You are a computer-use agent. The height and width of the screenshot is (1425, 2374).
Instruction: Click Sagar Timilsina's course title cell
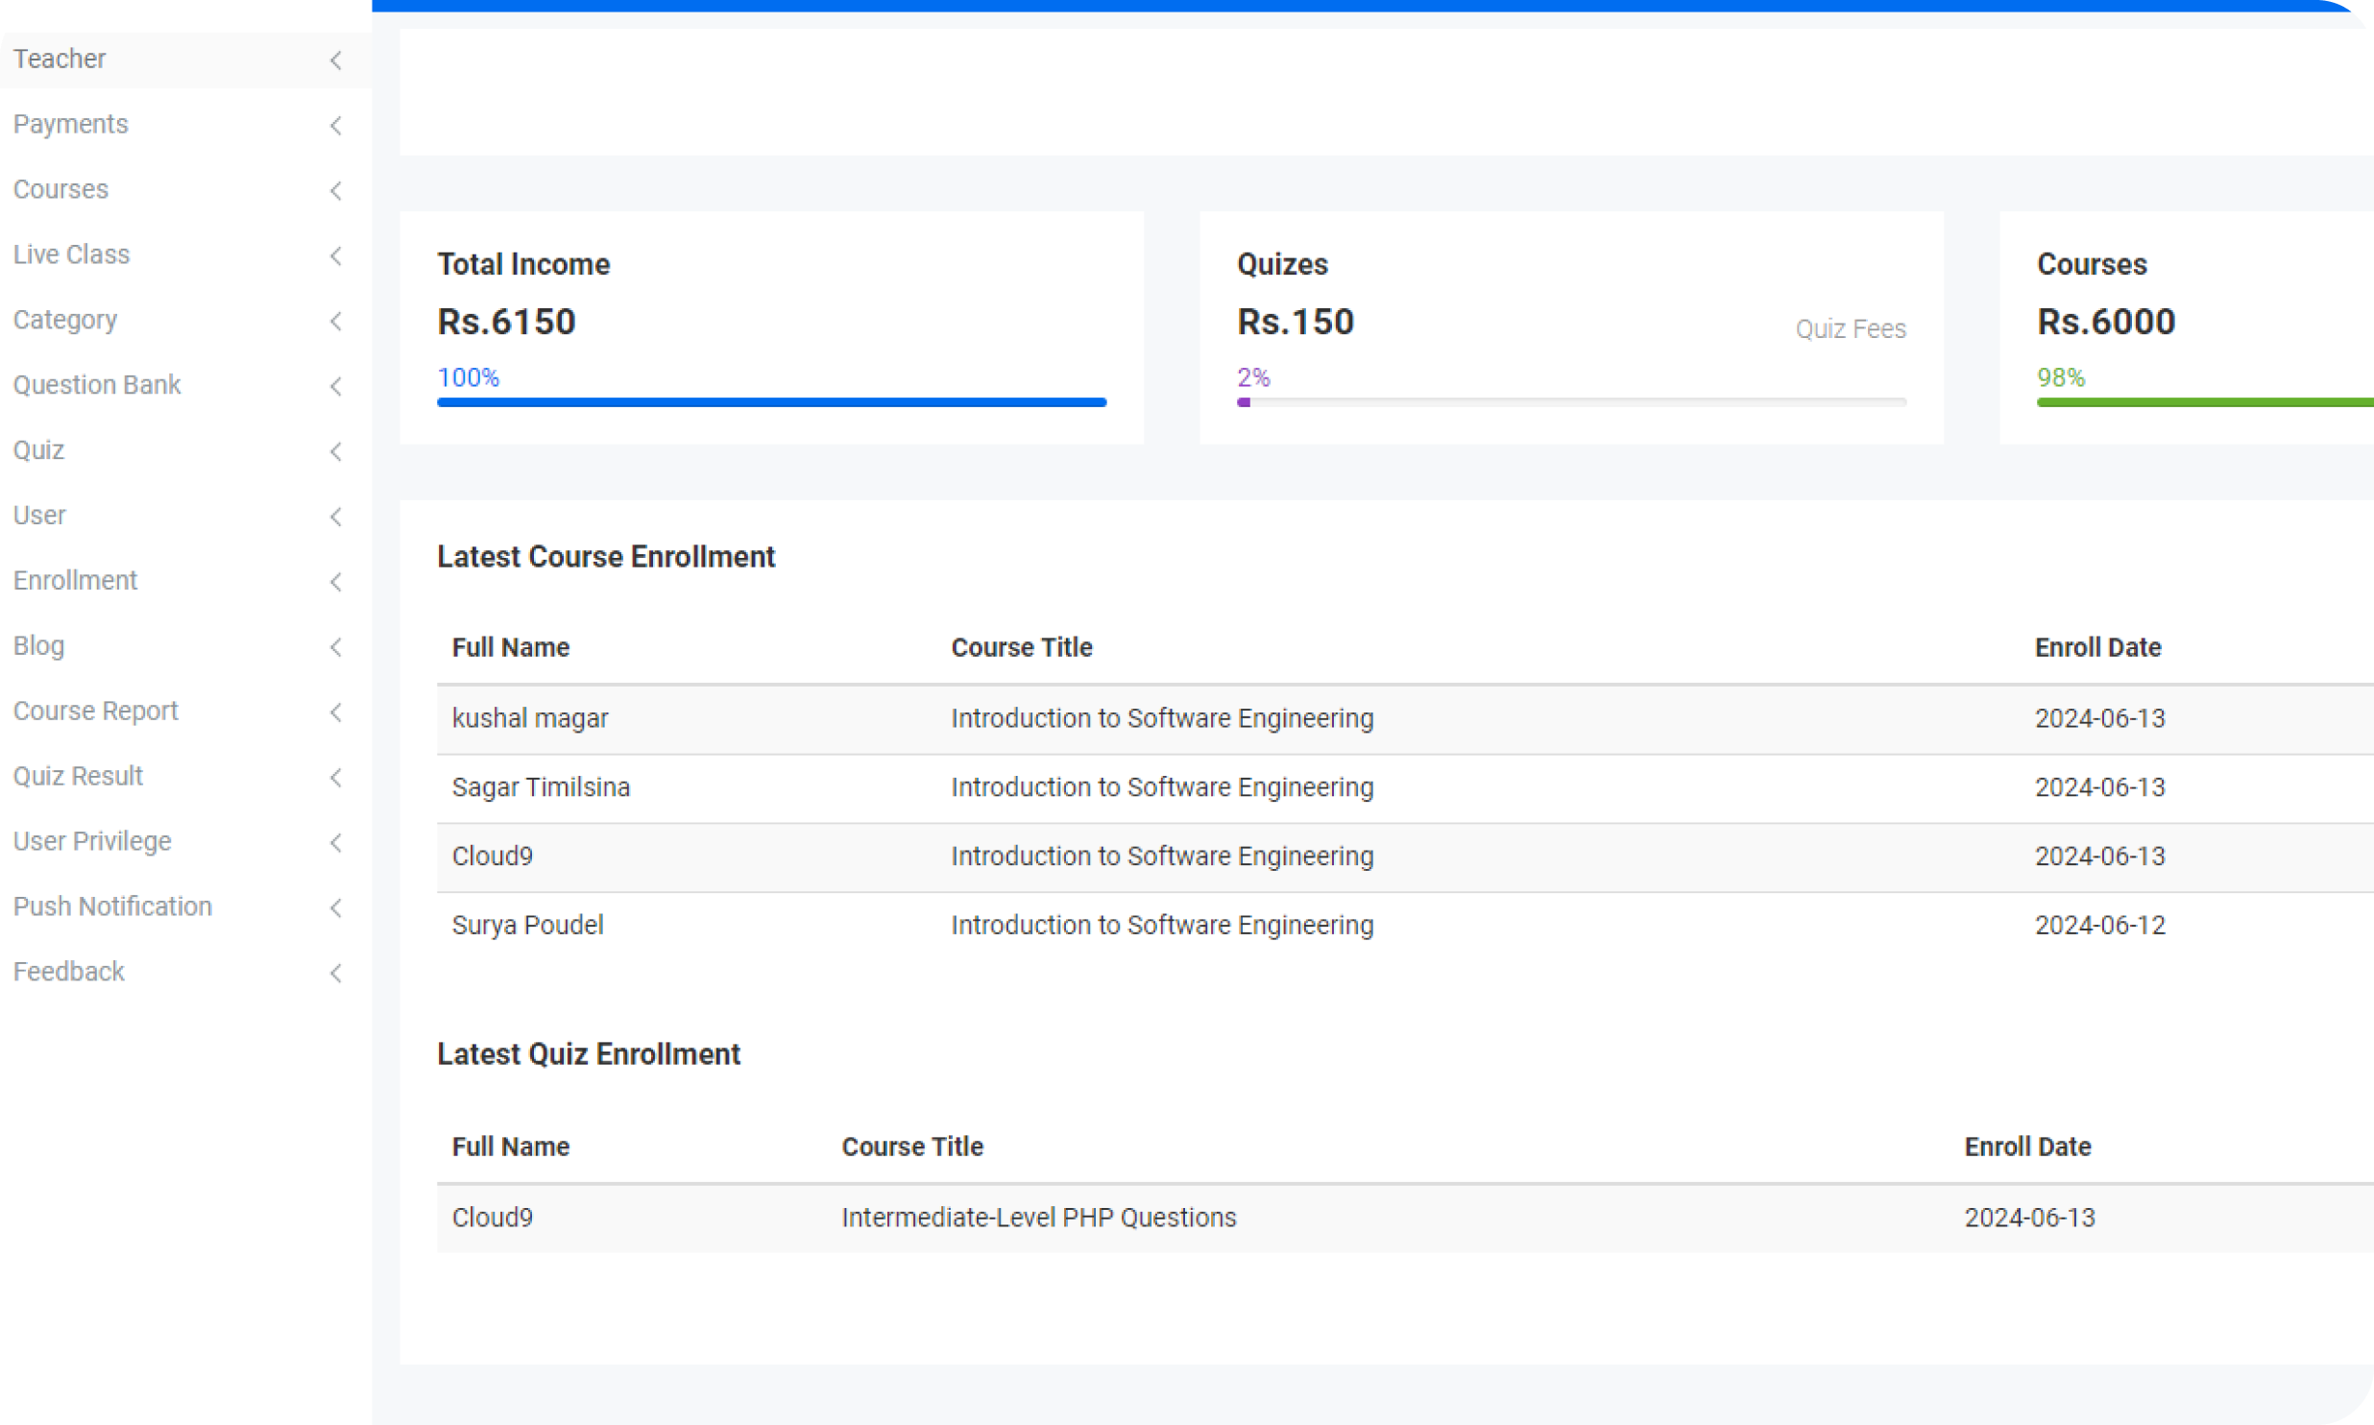[1162, 787]
